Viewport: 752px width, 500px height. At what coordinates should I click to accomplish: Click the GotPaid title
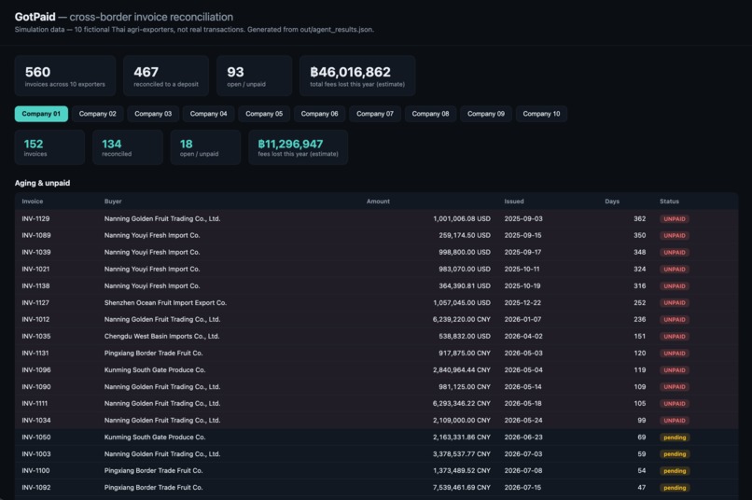click(x=35, y=17)
